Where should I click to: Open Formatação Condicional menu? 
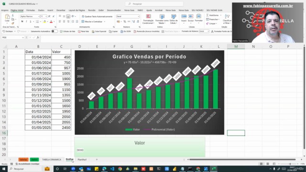(x=148, y=19)
